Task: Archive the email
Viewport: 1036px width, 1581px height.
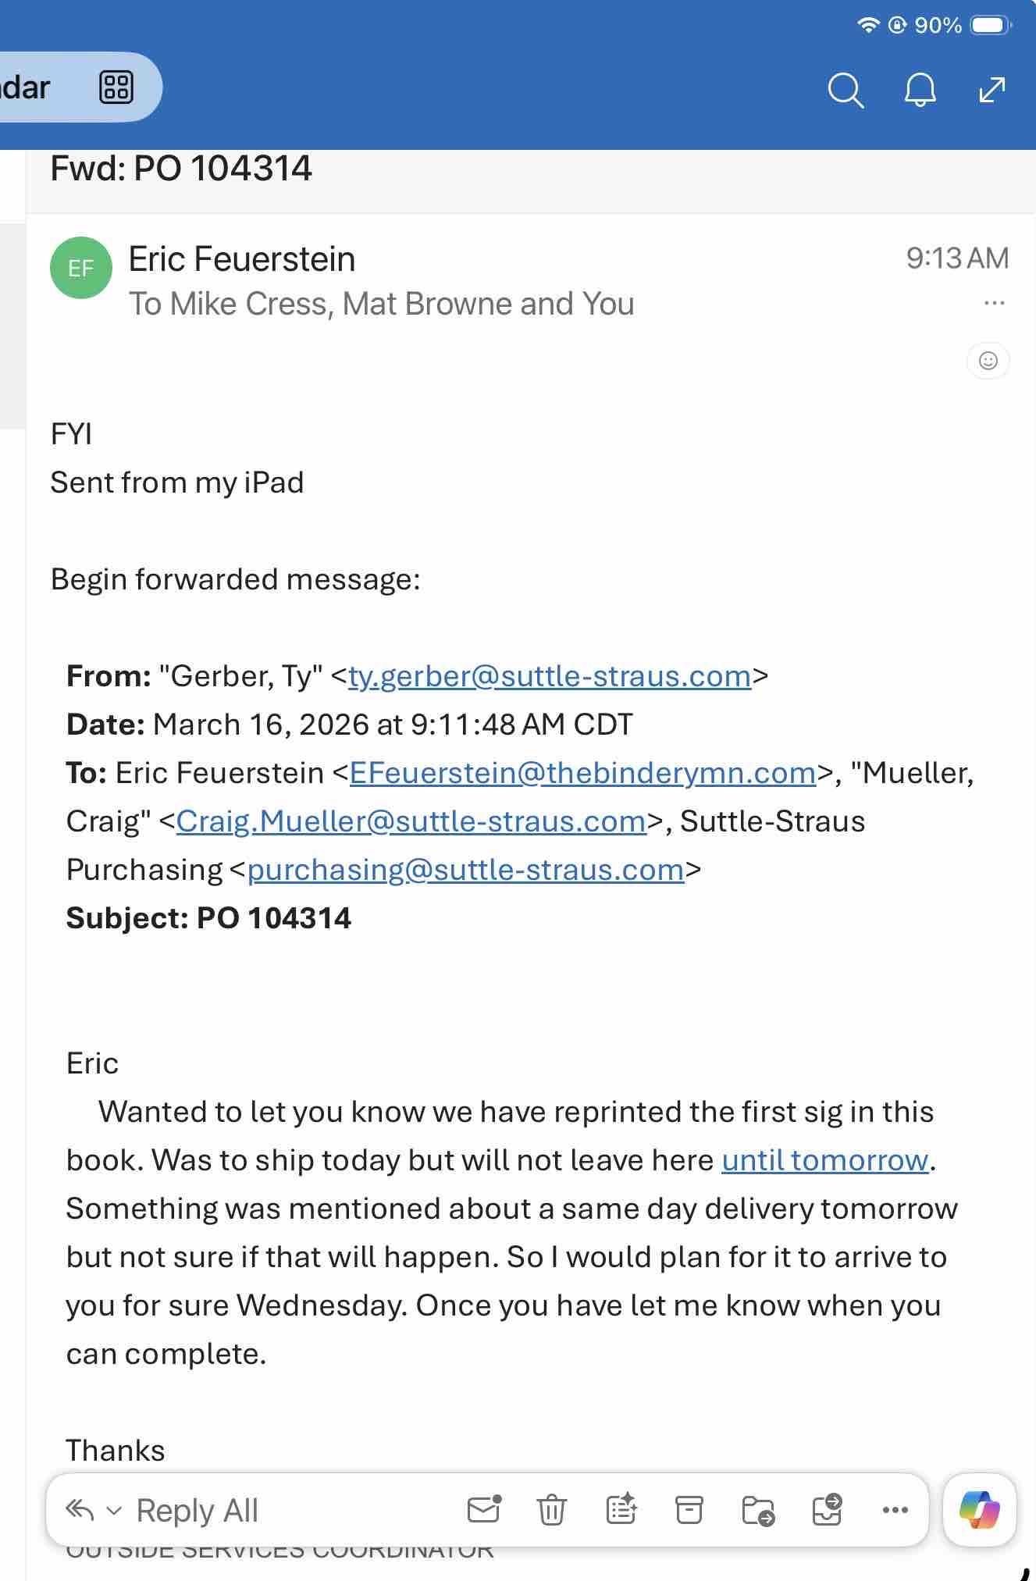Action: pos(689,1510)
